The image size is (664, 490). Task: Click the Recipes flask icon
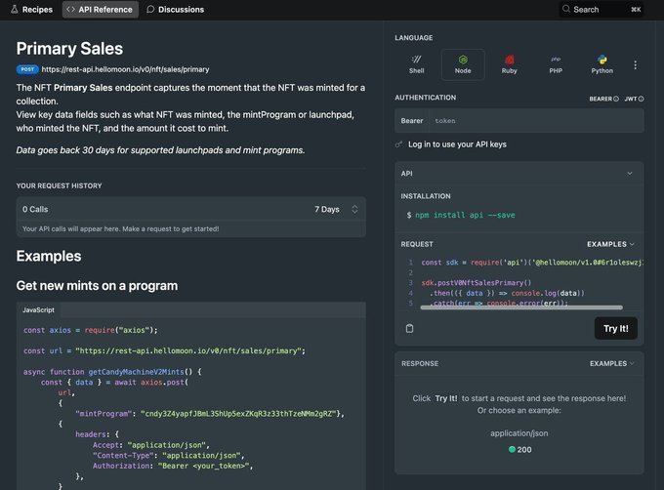point(15,10)
